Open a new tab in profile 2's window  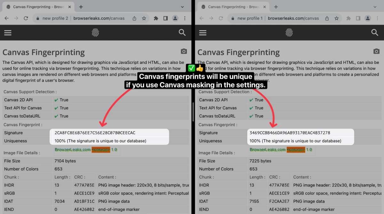[x=81, y=7]
